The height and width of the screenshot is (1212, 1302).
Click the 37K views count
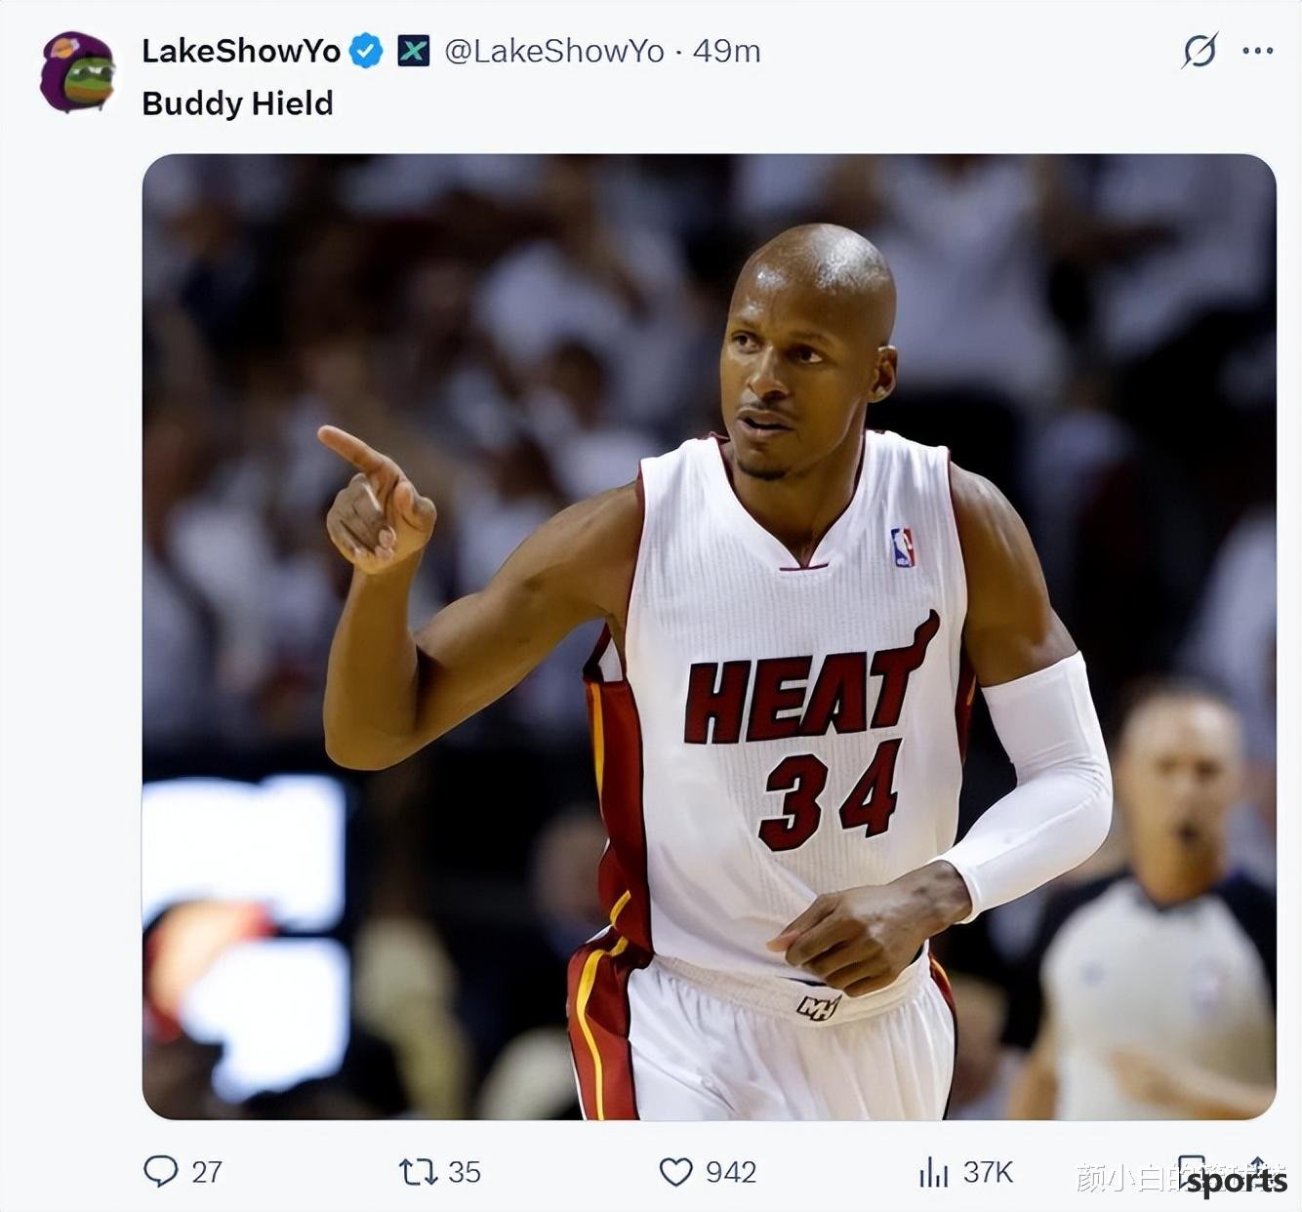click(988, 1172)
